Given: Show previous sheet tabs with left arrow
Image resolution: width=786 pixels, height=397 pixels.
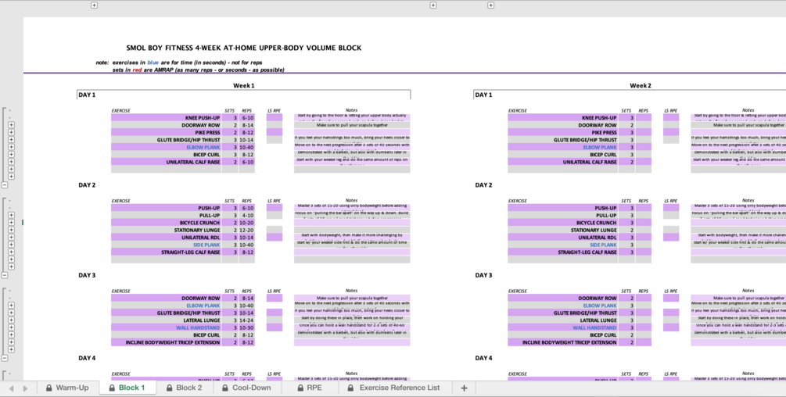Looking at the screenshot, I should click(x=11, y=388).
